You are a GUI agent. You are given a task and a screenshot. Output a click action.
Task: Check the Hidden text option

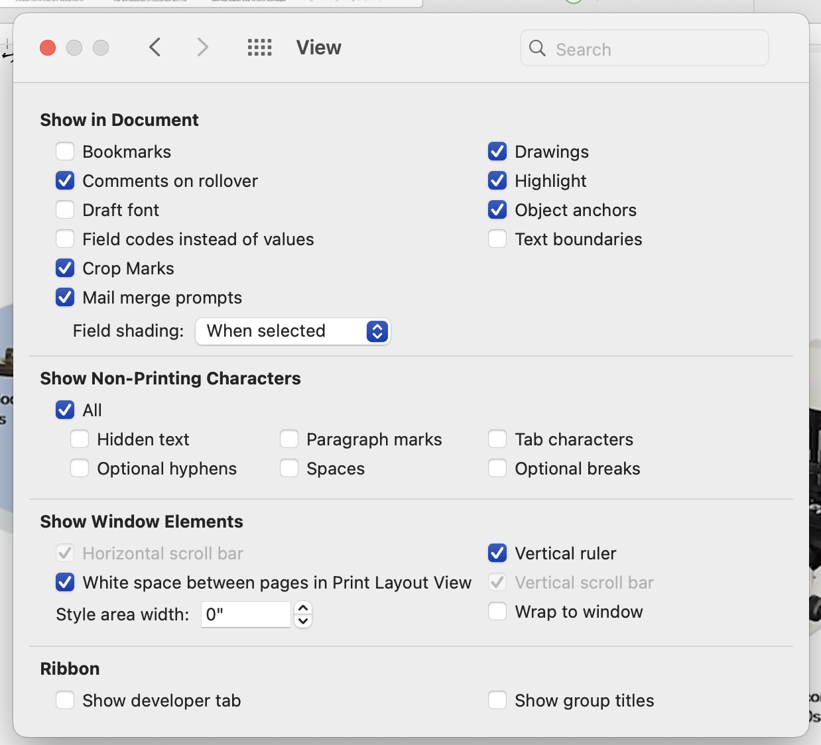click(80, 439)
